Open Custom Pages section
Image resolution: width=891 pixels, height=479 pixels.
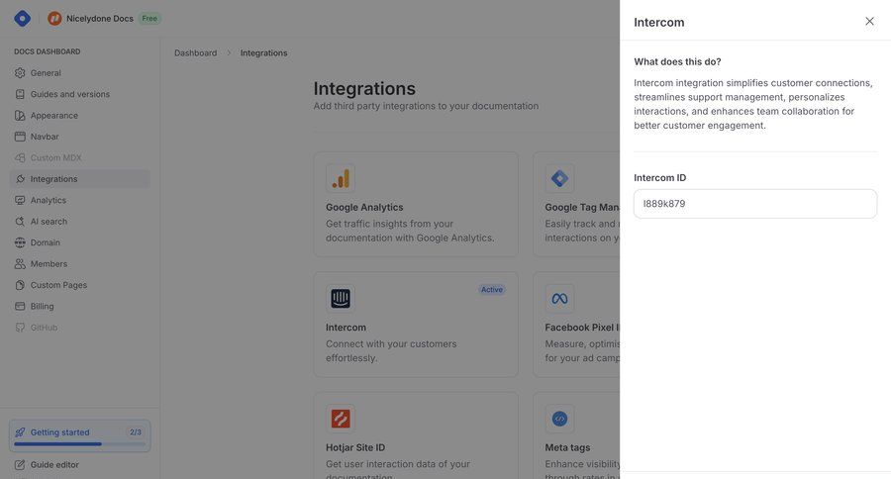(58, 285)
